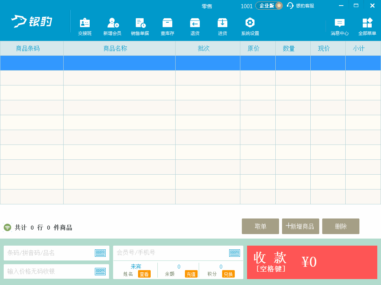
Task: Maximize the window
Action: [356, 6]
